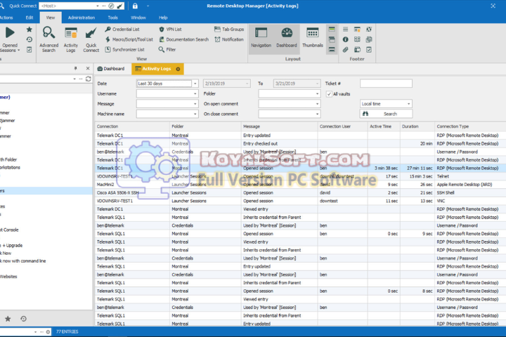Open the Opened Sessions view
This screenshot has width=506, height=337.
[x=10, y=39]
